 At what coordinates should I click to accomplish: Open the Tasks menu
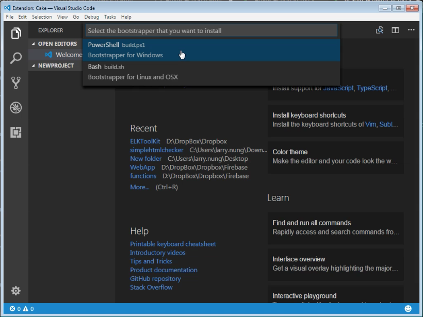(x=110, y=16)
